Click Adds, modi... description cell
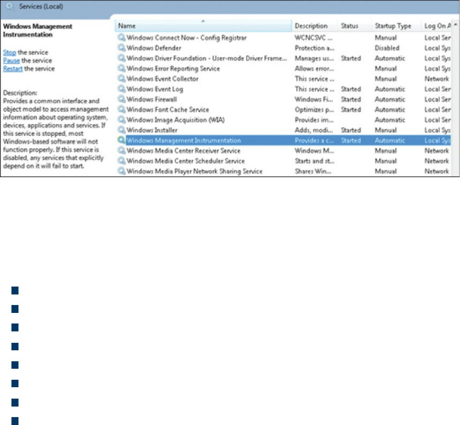This screenshot has height=425, width=460. [314, 130]
